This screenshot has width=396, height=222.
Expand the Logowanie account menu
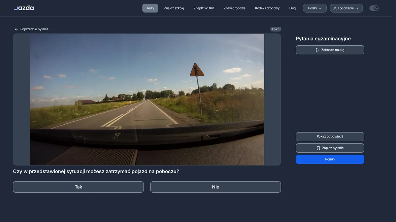(x=346, y=8)
